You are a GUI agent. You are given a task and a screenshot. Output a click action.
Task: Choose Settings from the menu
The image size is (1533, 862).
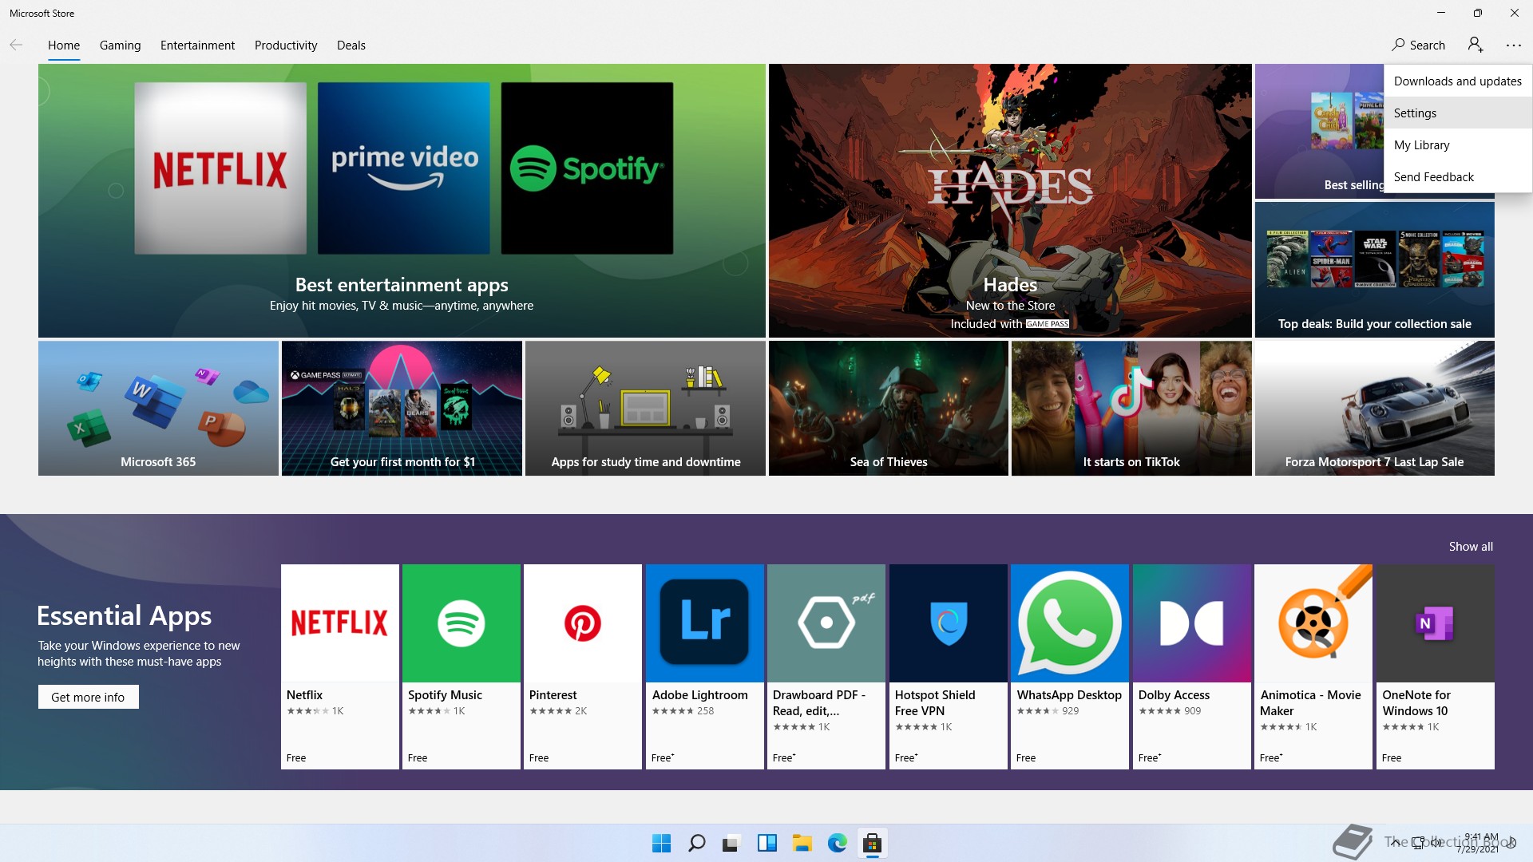(x=1458, y=113)
